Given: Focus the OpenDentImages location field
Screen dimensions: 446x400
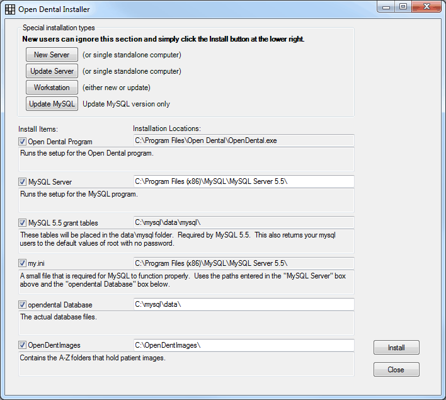Looking at the screenshot, I should click(244, 345).
